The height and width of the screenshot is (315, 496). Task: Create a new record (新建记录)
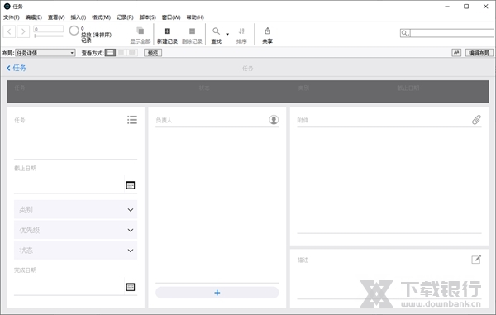(167, 35)
